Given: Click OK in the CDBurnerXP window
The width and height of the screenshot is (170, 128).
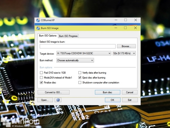Looking at the screenshot, I should pos(113,100).
